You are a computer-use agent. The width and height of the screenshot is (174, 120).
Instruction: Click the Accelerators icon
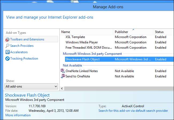click(7, 52)
